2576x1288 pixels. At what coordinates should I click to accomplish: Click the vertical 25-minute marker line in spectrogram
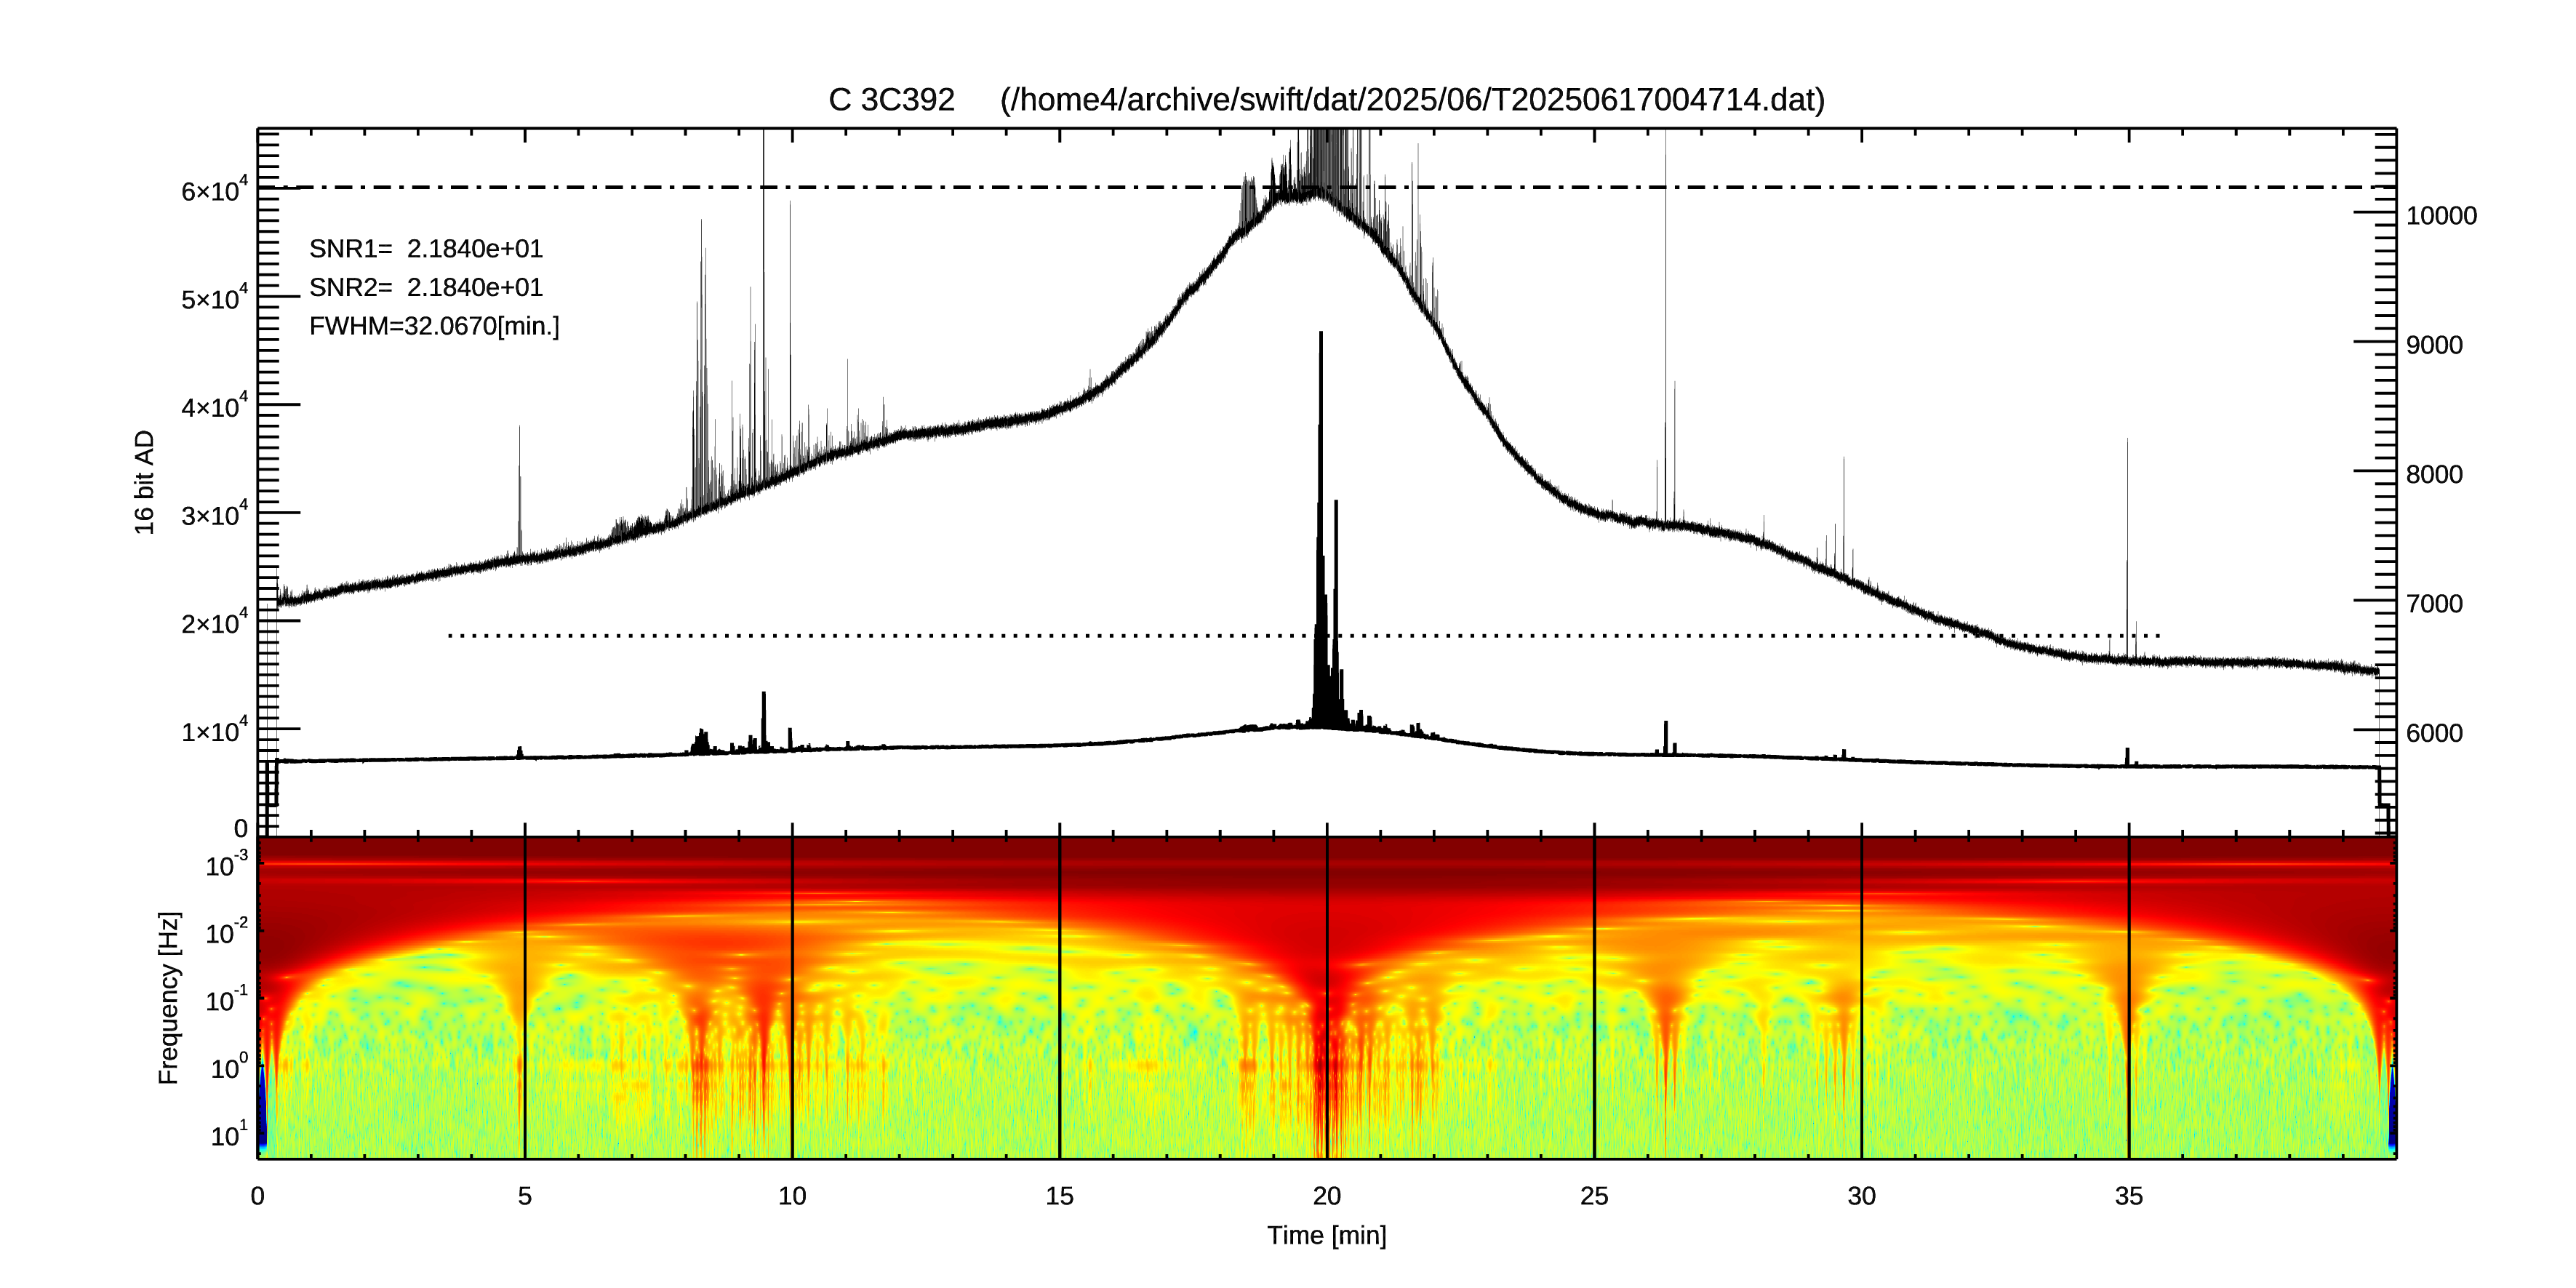point(1594,997)
